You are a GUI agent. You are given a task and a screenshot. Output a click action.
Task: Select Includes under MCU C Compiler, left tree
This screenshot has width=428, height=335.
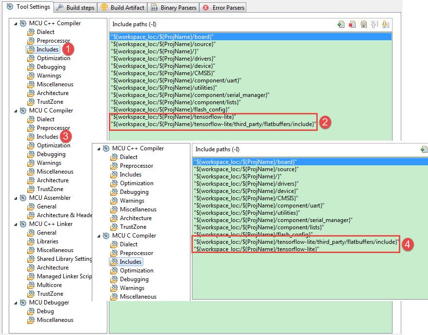coord(43,136)
